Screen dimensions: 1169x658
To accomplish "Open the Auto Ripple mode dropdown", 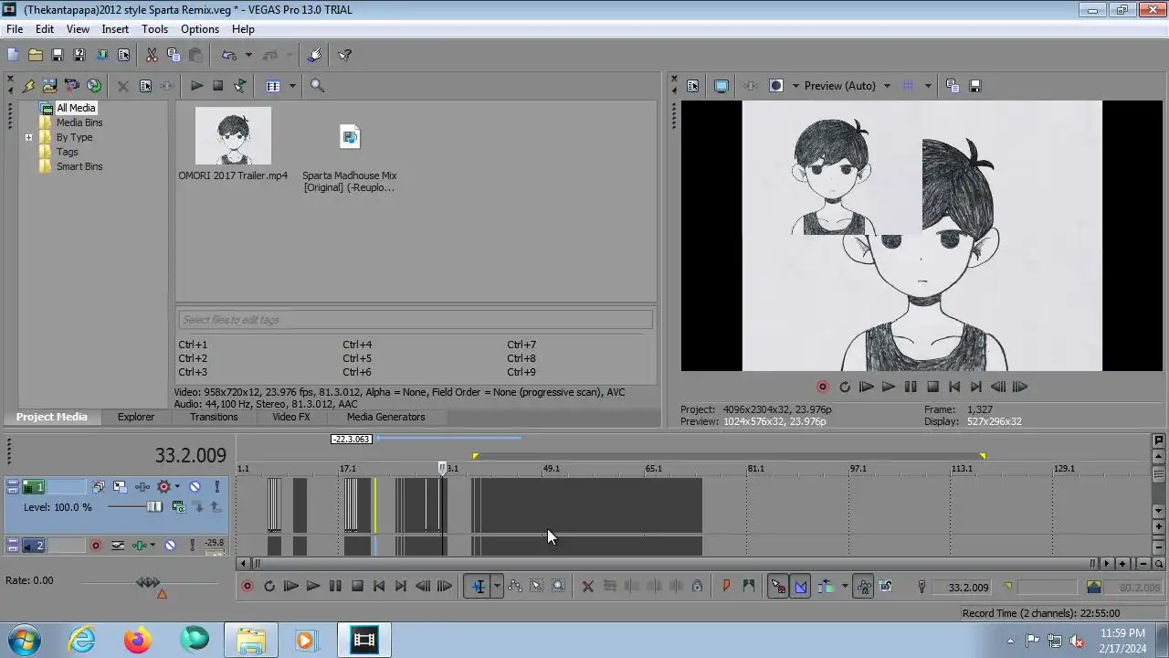I will 845,587.
